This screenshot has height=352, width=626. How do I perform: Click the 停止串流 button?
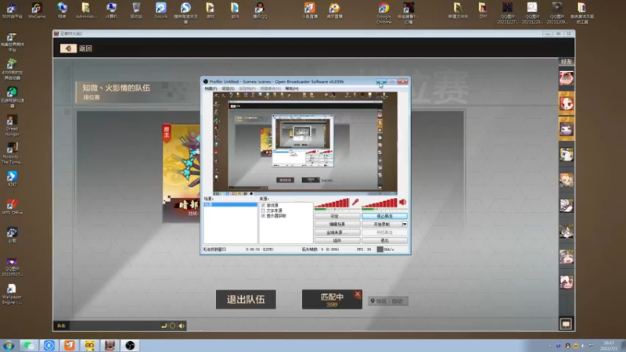[384, 216]
